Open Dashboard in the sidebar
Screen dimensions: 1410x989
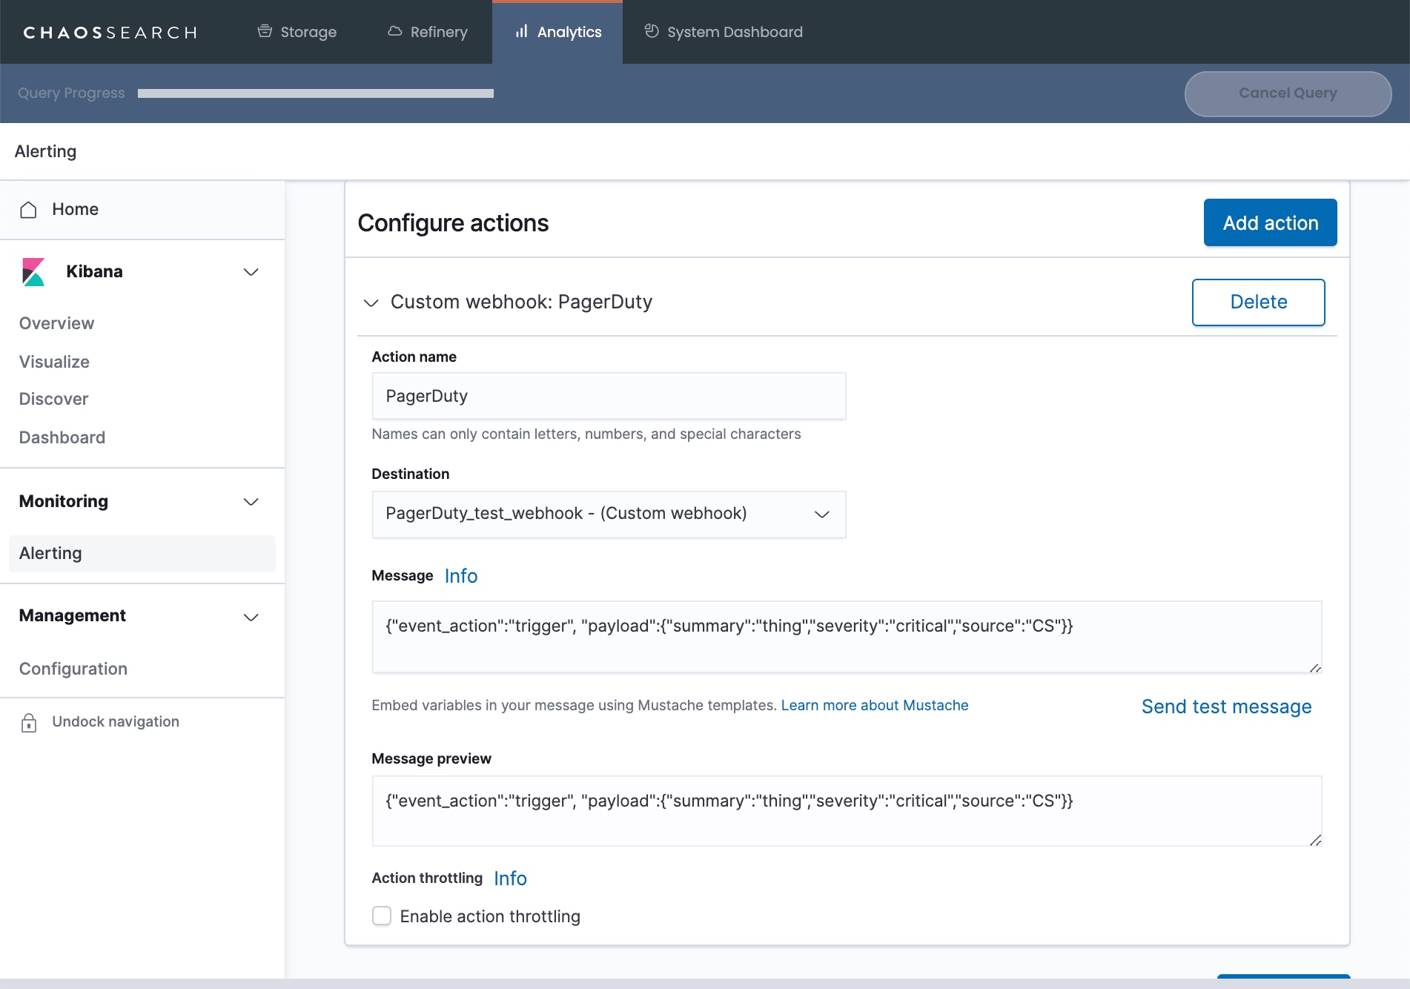pos(62,437)
